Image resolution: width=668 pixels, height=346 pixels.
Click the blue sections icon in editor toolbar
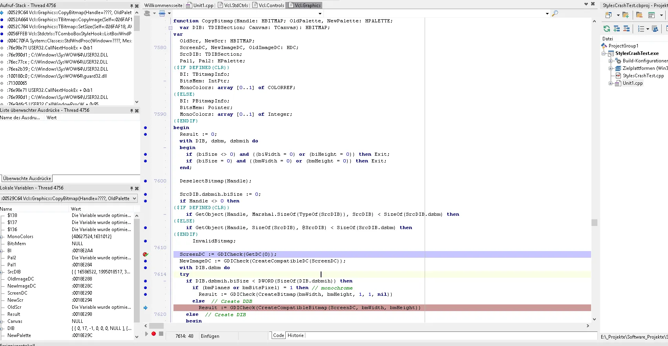point(162,13)
